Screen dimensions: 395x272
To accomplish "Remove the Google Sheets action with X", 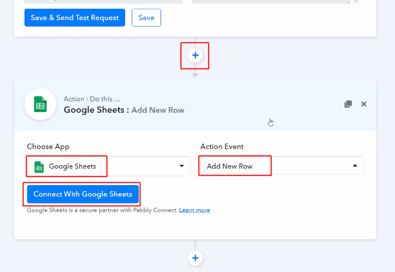I will (363, 104).
